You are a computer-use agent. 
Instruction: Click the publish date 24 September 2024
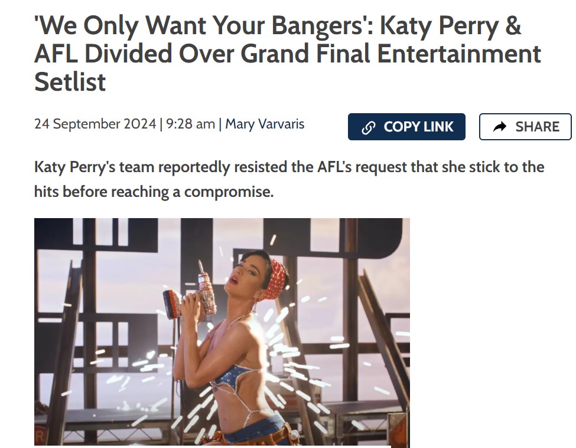tap(95, 124)
